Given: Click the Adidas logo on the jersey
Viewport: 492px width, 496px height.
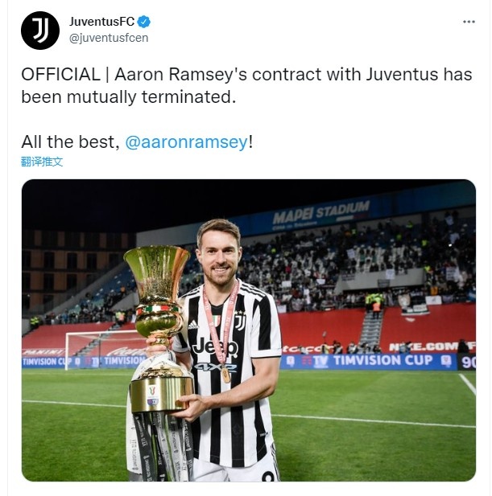Looking at the screenshot, I should (192, 325).
